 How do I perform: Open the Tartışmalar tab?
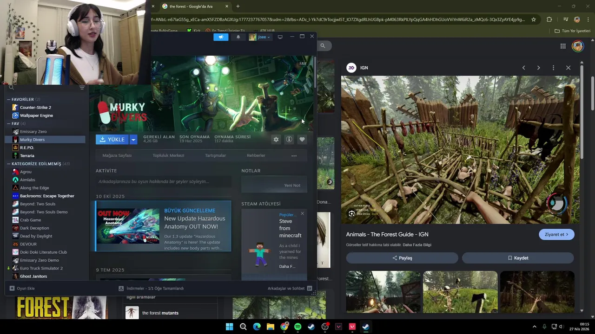(215, 155)
